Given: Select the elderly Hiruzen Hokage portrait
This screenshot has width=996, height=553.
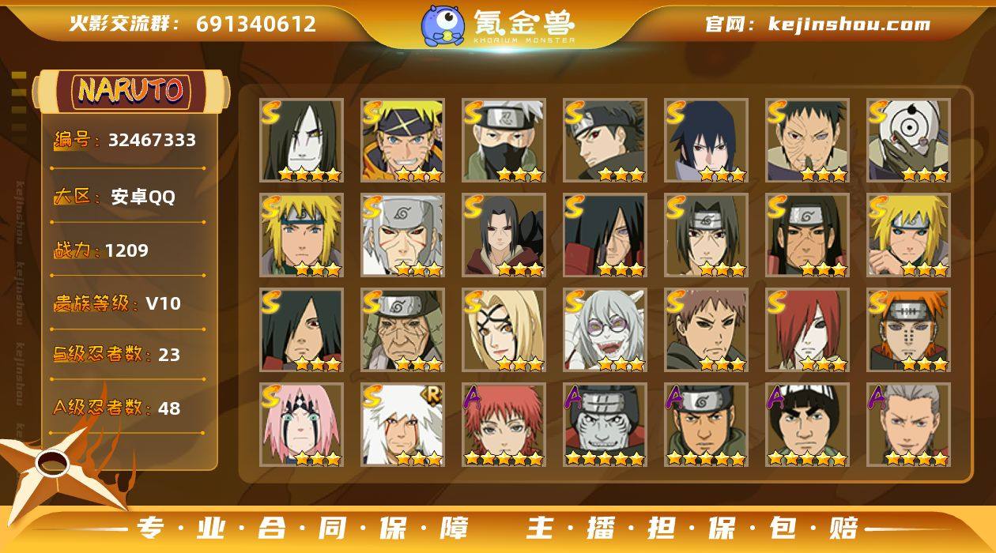Looking at the screenshot, I should tap(403, 330).
